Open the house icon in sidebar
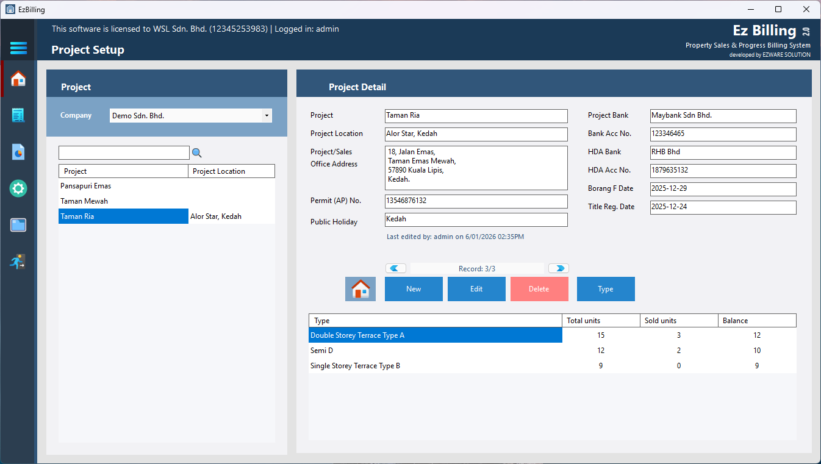The width and height of the screenshot is (821, 464). [18, 79]
